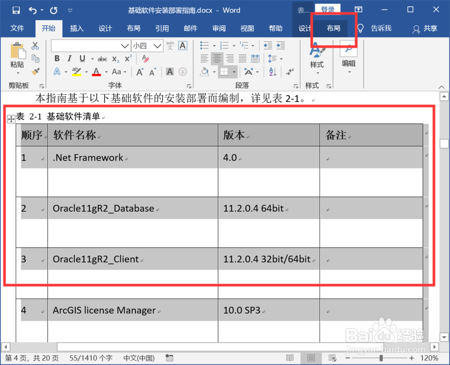Undo the last action
This screenshot has height=365, width=450.
pyautogui.click(x=33, y=11)
